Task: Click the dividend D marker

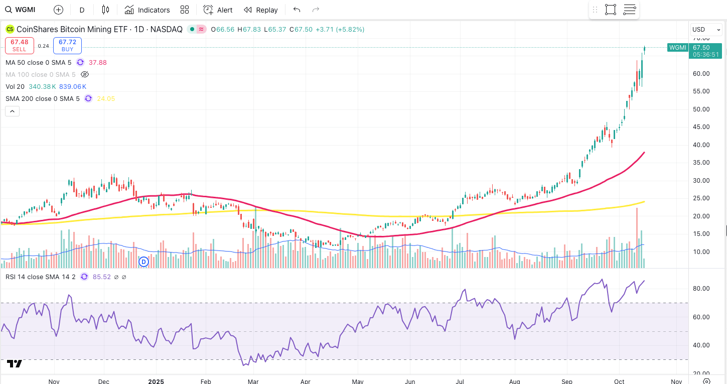Action: pos(144,262)
